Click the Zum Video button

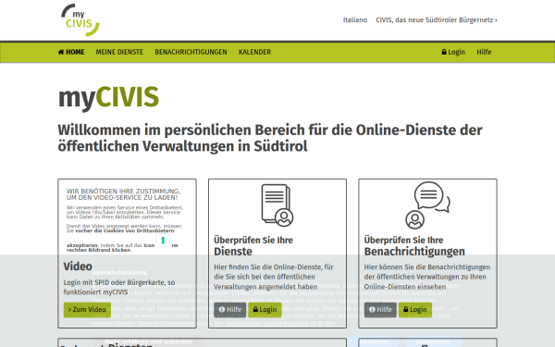click(x=87, y=309)
